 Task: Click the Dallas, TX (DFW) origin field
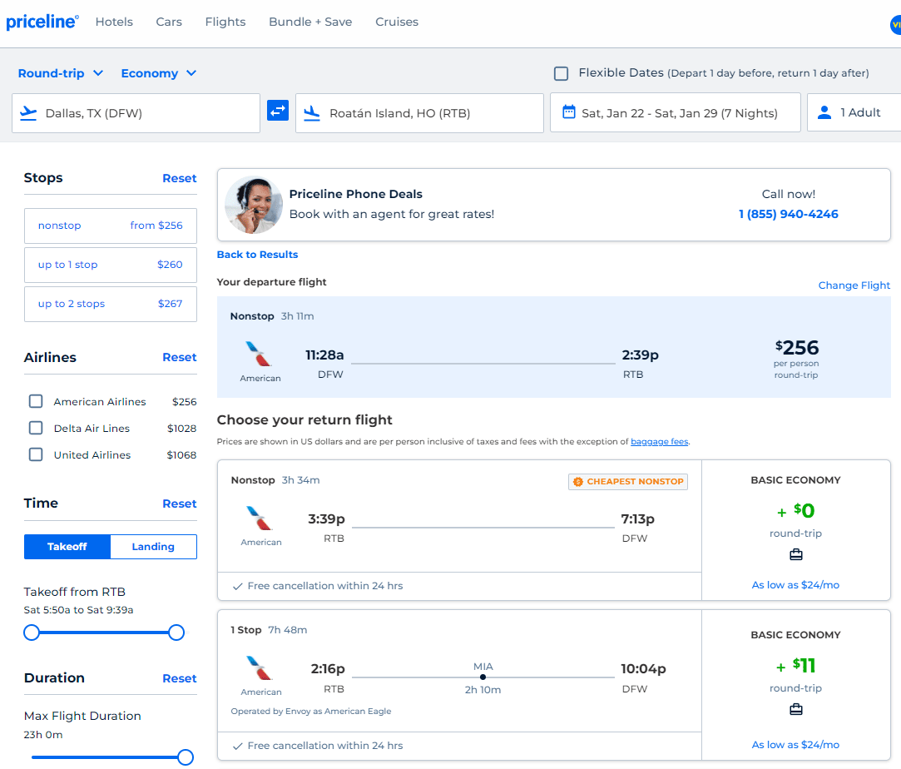(136, 113)
